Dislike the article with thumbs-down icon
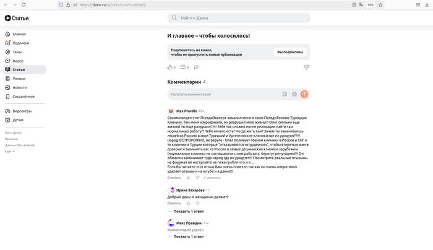 coord(306,67)
